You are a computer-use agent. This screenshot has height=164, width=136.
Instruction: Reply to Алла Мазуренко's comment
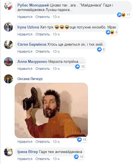coord(43,69)
